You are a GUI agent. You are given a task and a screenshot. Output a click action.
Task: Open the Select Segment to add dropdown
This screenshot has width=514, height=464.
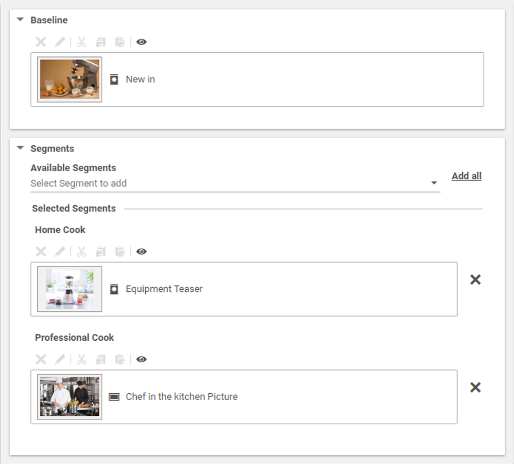pyautogui.click(x=434, y=183)
